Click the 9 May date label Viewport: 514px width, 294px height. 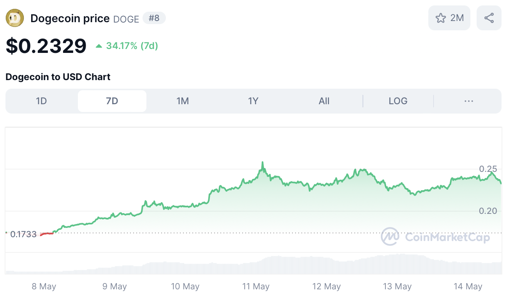tap(114, 287)
